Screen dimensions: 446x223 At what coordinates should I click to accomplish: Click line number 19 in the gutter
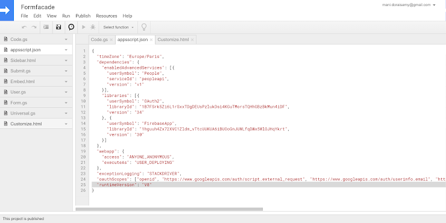pyautogui.click(x=83, y=151)
